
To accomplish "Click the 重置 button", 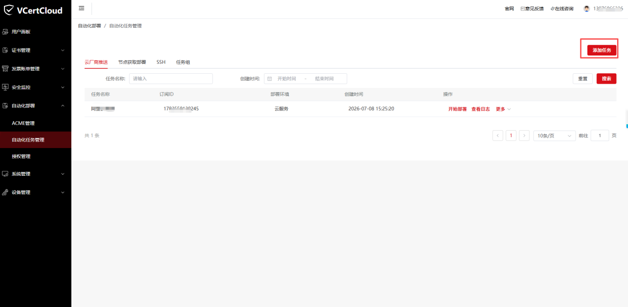I will [x=582, y=79].
